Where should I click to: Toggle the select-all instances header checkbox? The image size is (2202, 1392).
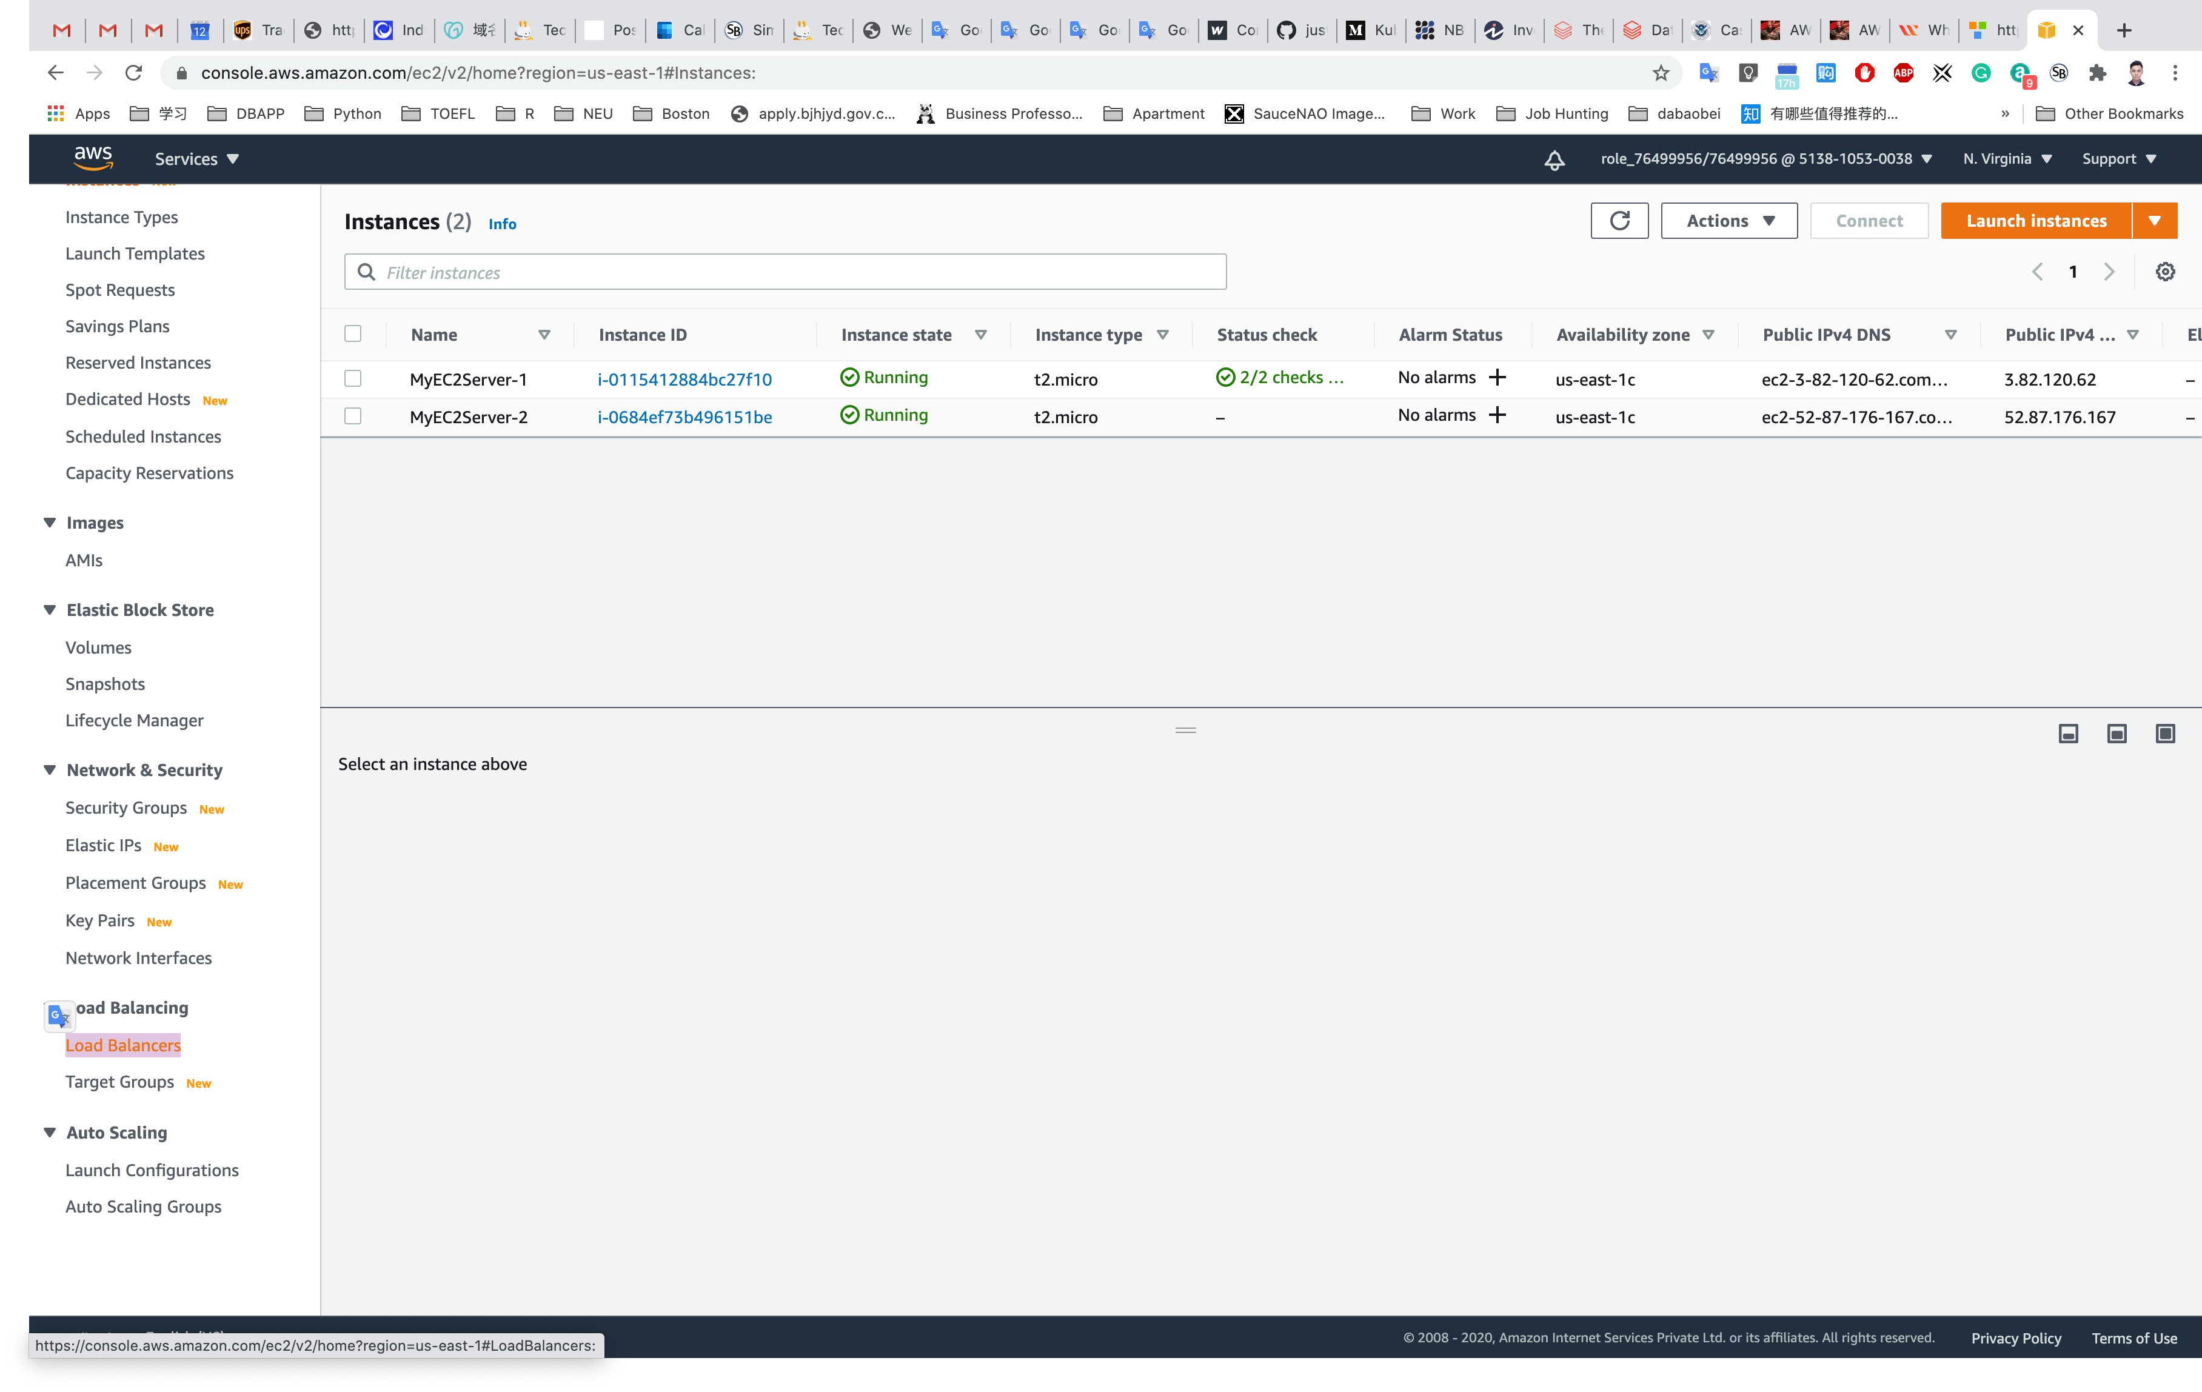coord(353,334)
